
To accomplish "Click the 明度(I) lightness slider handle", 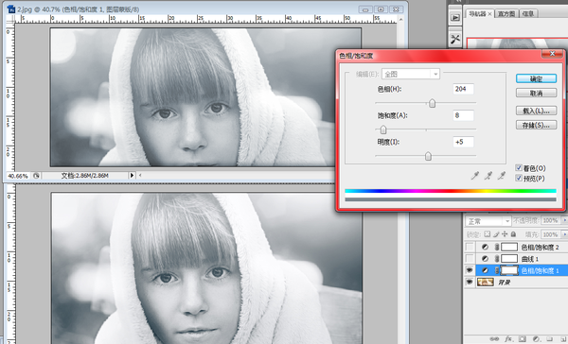I will click(x=428, y=156).
